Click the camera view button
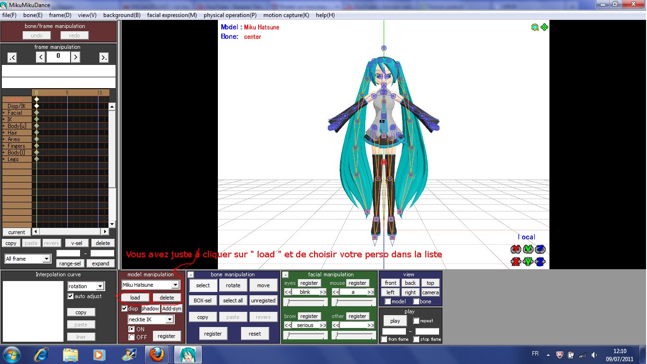This screenshot has width=647, height=364. point(431,292)
